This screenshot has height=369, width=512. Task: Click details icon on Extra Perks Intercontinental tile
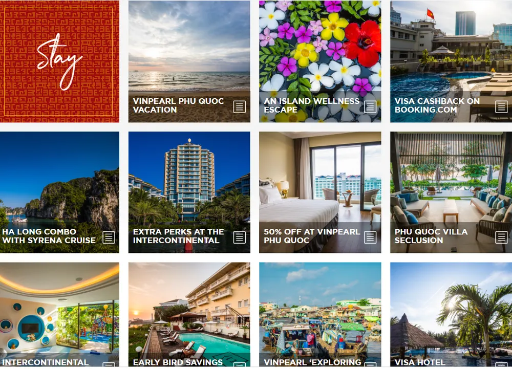pyautogui.click(x=239, y=237)
